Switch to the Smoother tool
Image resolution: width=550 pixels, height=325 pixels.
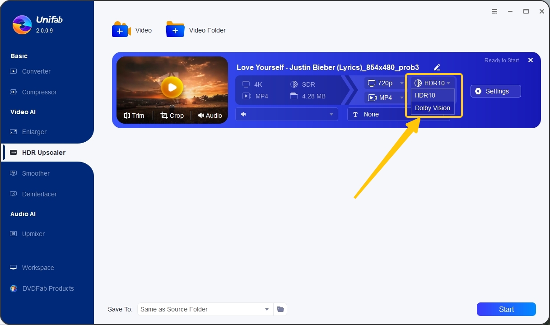pyautogui.click(x=36, y=173)
